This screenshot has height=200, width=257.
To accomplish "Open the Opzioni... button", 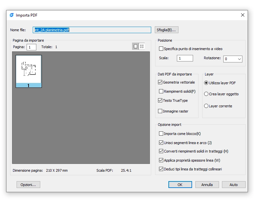I will 28,185.
